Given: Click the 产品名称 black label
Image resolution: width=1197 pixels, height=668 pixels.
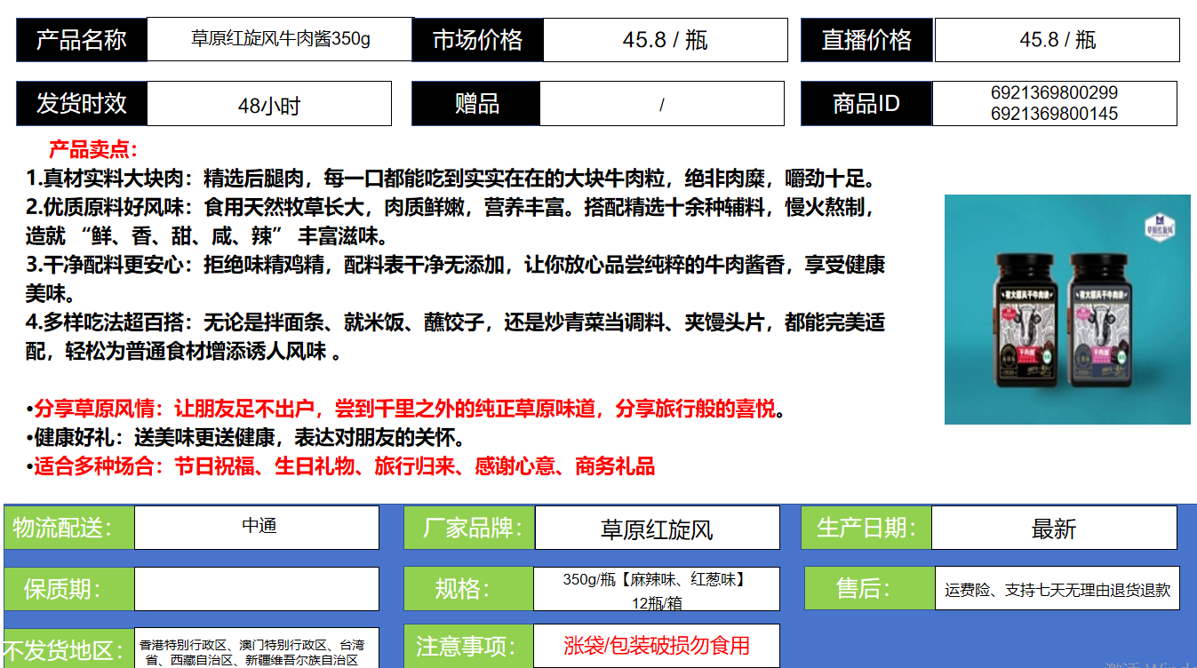Looking at the screenshot, I should tap(82, 40).
